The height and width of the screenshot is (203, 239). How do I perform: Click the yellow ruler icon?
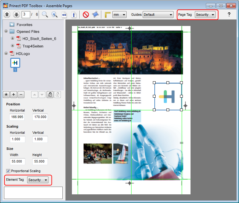point(107,15)
